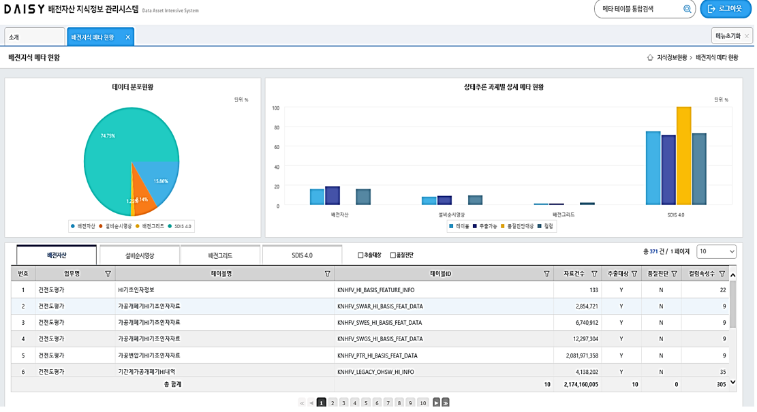Open the 품질진단 column filter icon

click(675, 274)
